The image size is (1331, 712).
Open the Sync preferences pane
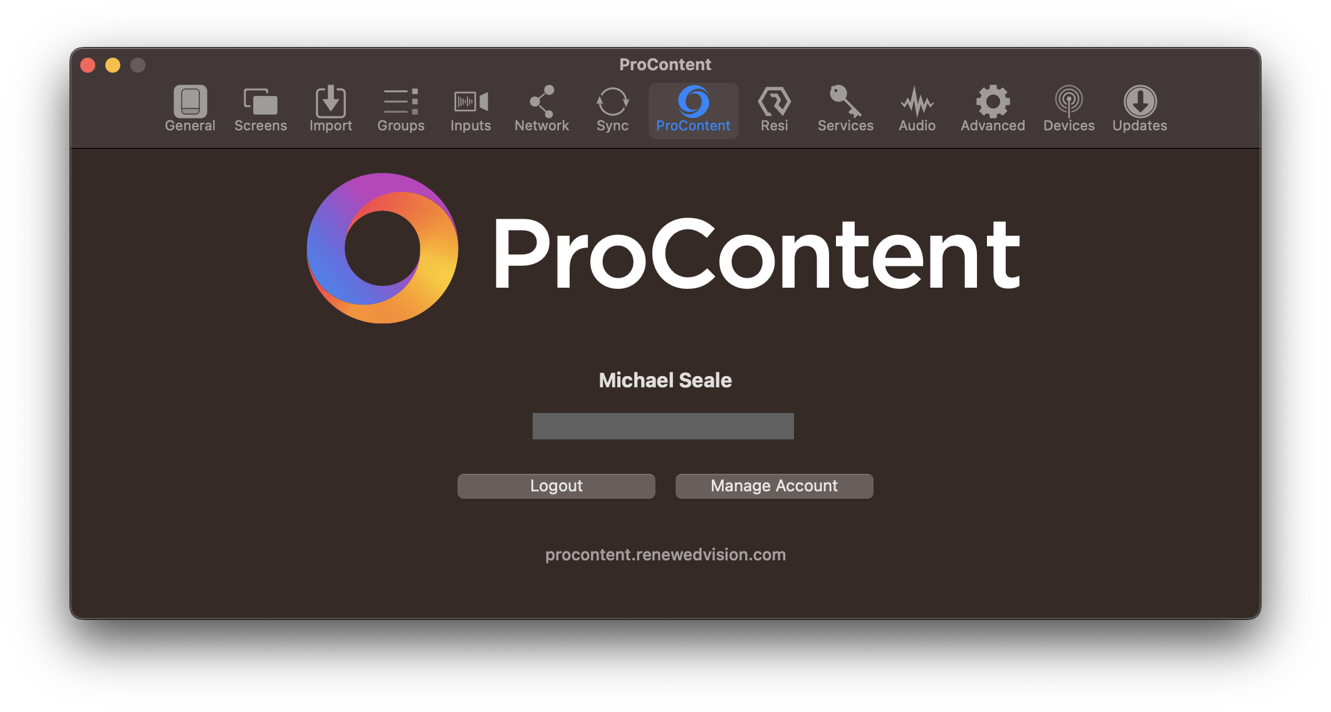pos(612,110)
